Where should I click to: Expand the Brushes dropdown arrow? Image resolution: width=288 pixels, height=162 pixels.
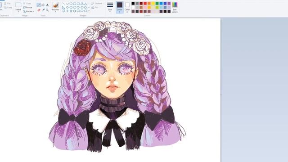point(55,12)
